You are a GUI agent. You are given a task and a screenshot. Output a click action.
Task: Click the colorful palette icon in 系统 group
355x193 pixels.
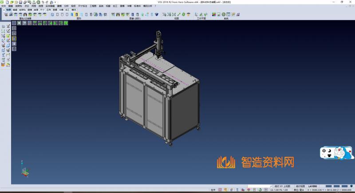click(x=213, y=15)
